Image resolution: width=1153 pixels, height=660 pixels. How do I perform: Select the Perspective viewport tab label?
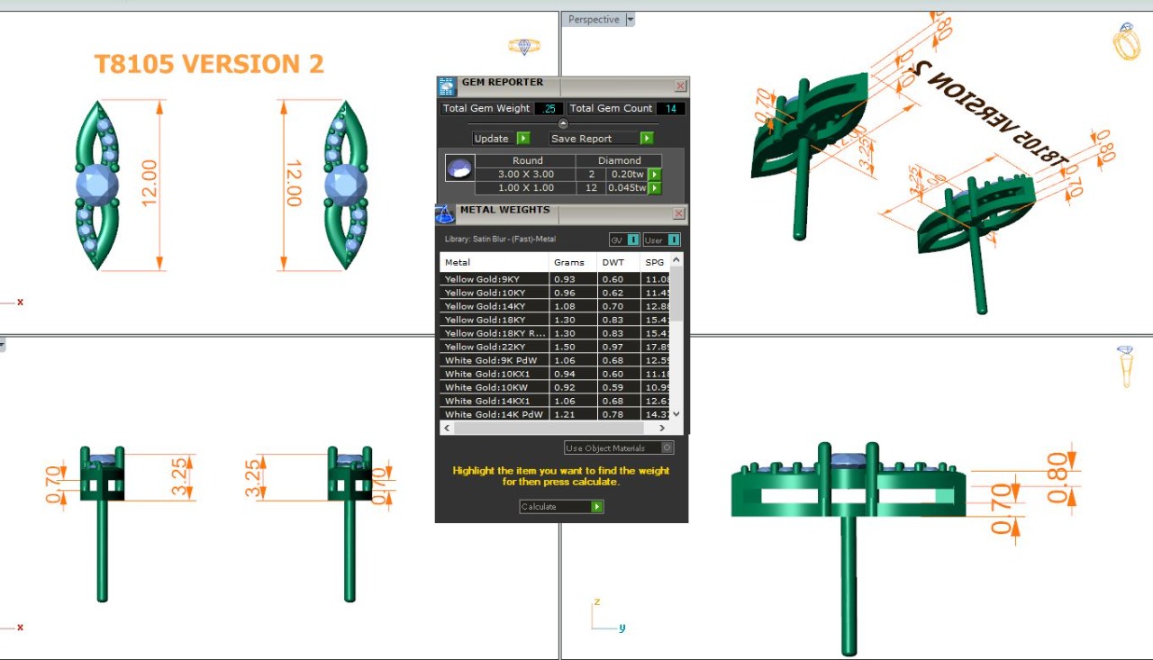(x=594, y=19)
